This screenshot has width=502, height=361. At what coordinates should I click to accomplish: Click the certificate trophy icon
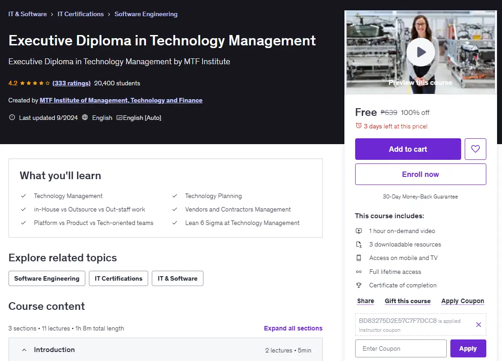pos(359,285)
